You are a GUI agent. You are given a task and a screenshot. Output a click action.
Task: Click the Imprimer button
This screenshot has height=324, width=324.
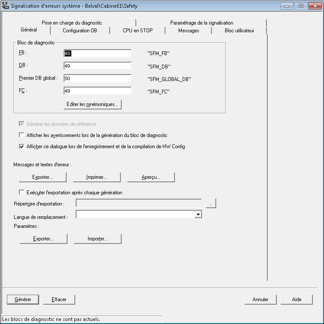click(x=97, y=177)
